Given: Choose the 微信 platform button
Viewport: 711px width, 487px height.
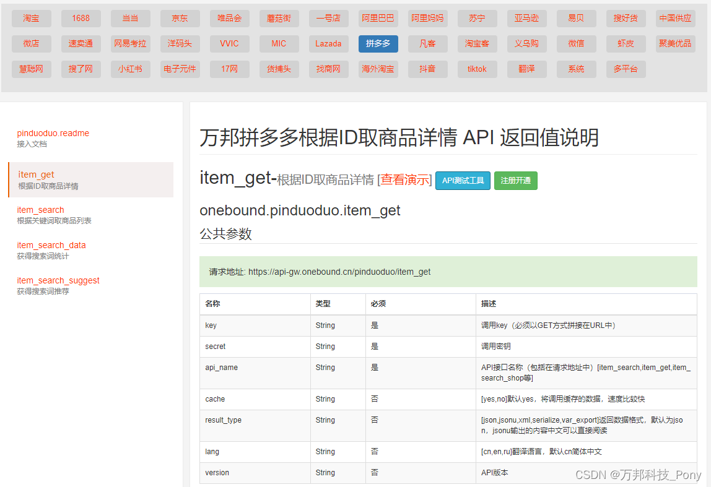Looking at the screenshot, I should (577, 43).
